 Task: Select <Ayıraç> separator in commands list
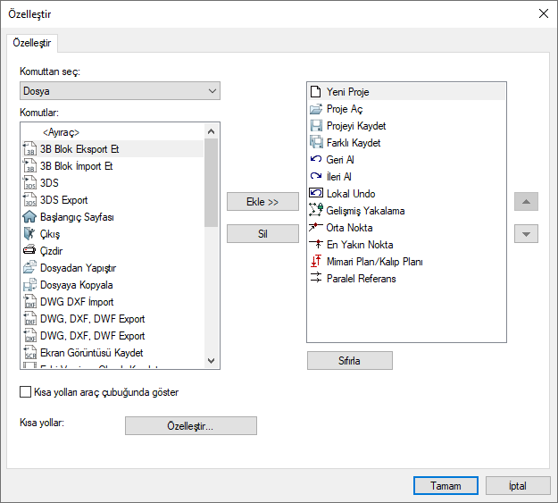(67, 132)
